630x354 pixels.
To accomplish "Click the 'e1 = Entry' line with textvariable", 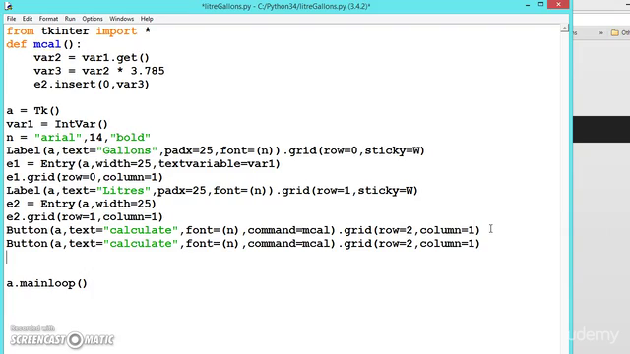I will [x=143, y=163].
